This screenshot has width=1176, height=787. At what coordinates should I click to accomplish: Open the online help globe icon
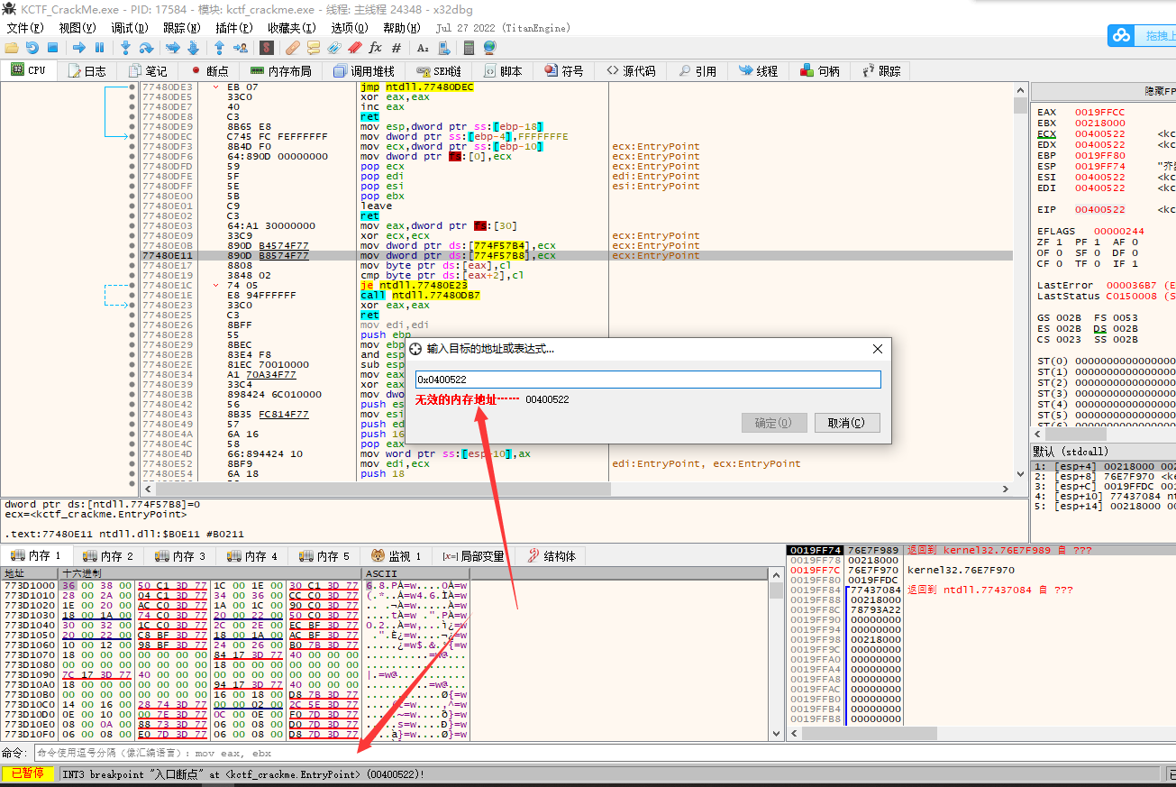[489, 47]
